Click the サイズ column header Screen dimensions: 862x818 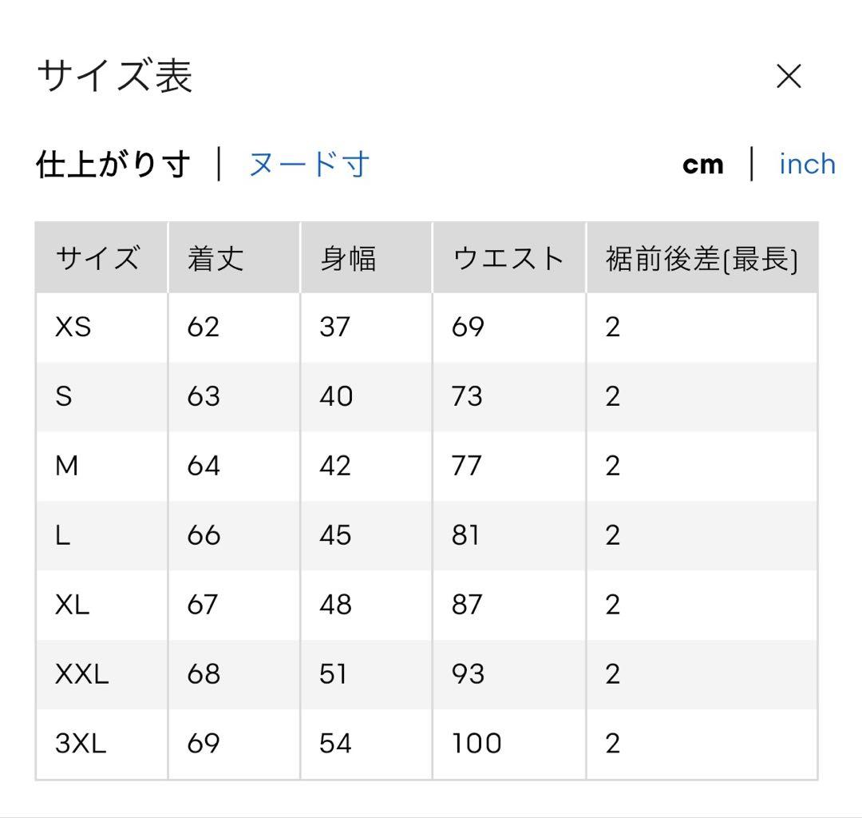(98, 258)
